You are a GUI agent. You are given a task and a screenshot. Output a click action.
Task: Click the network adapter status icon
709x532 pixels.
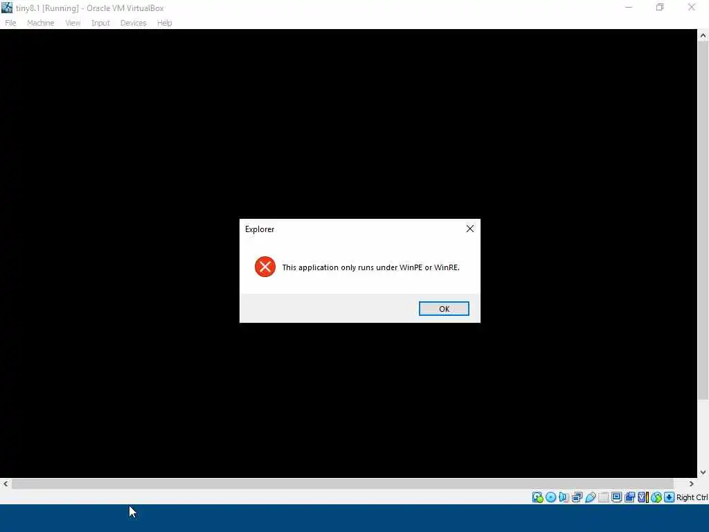tap(577, 497)
